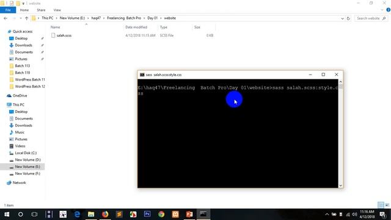
Task: Switch to the Home ribbon tab
Action: tap(24, 10)
